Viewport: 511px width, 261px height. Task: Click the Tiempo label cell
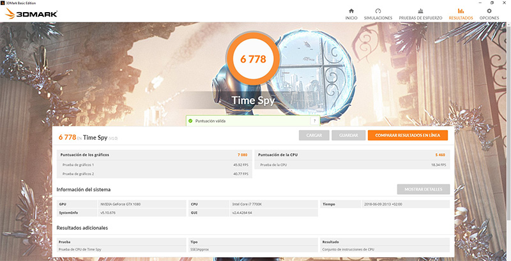click(340, 204)
